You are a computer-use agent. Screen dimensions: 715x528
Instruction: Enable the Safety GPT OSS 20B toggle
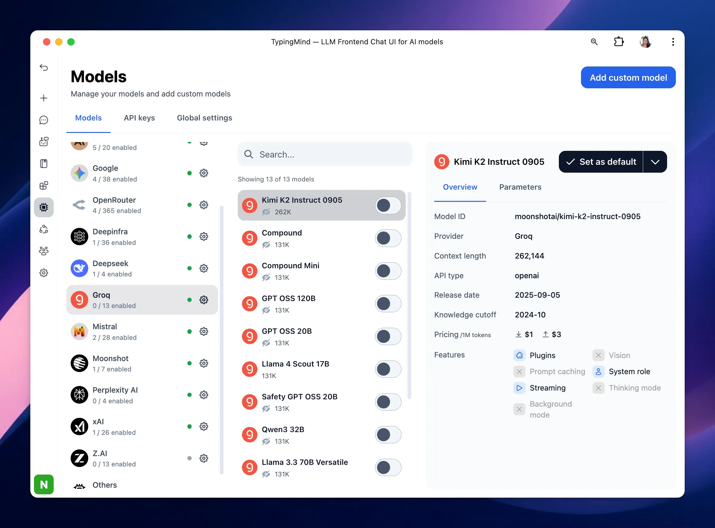tap(388, 402)
